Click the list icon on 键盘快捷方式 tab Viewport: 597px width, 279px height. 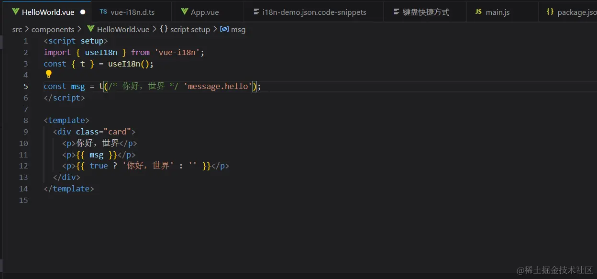coord(397,12)
